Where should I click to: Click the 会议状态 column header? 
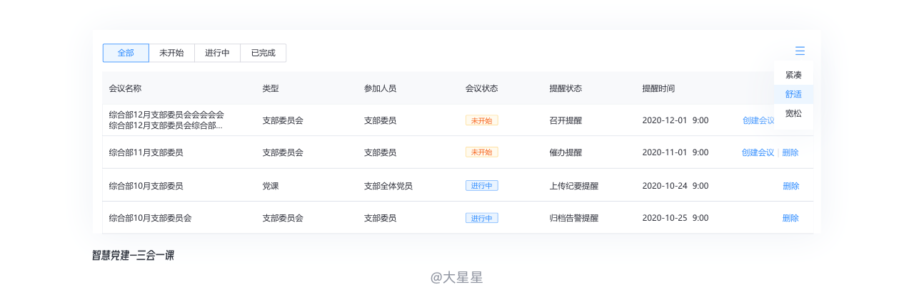point(481,88)
